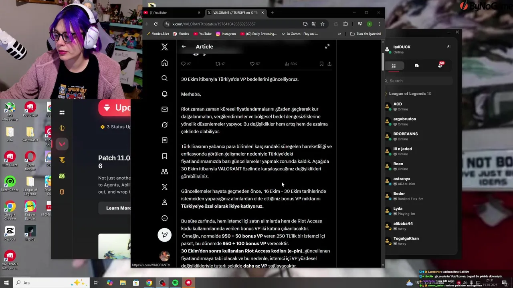View post analytics showing 59K
Viewport: 513px width, 288px height.
point(291,64)
